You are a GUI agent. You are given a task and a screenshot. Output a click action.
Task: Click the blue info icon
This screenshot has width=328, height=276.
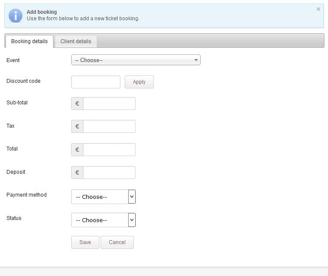16,16
